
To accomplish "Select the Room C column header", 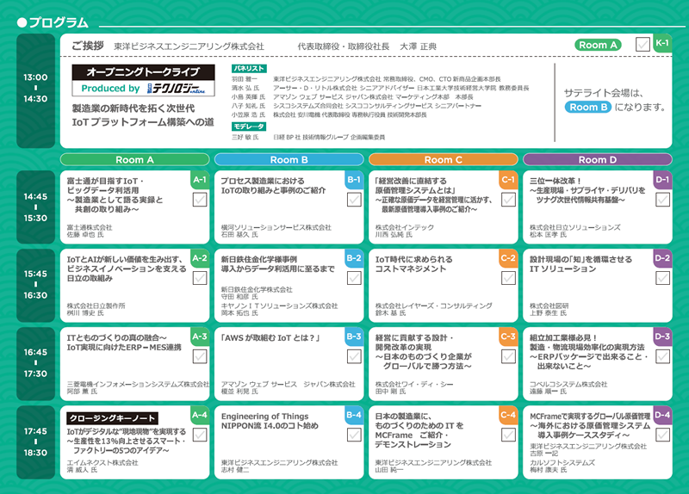I will pyautogui.click(x=443, y=159).
